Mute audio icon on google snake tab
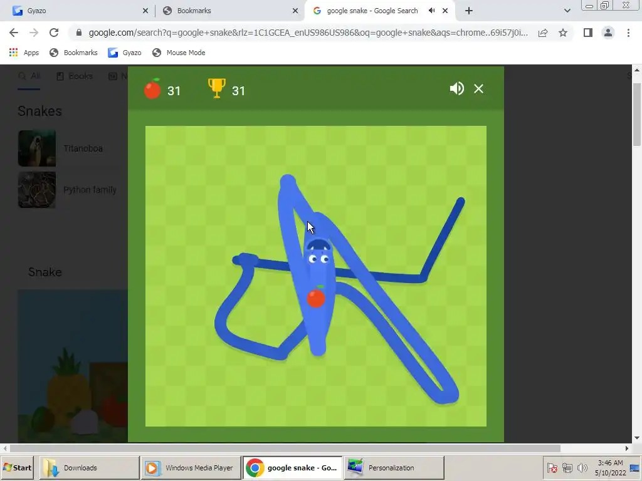This screenshot has width=642, height=481. (431, 11)
